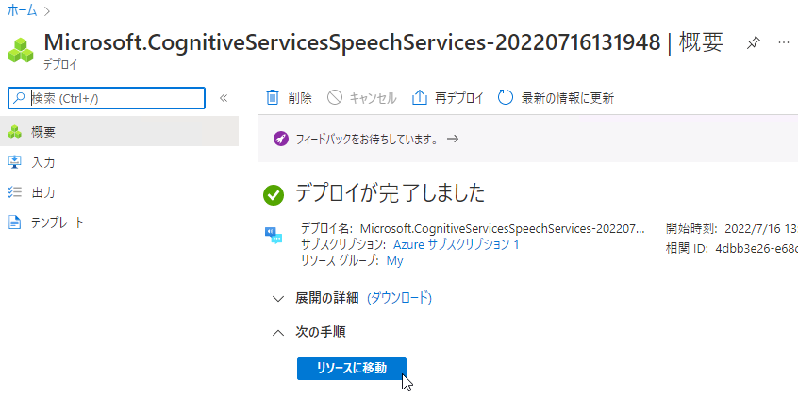Click the 再デプロイ upload arrow icon

(419, 97)
